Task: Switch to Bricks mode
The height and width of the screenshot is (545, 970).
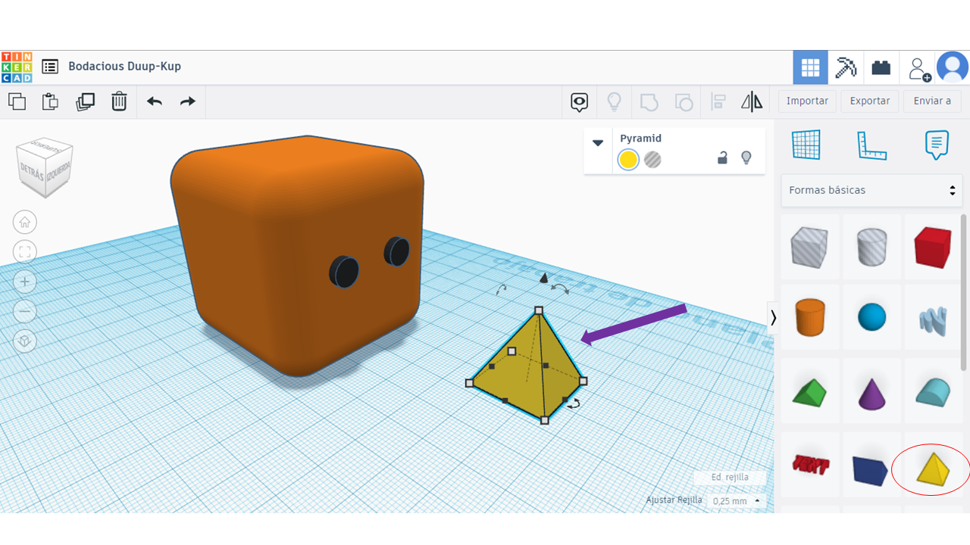Action: tap(881, 67)
